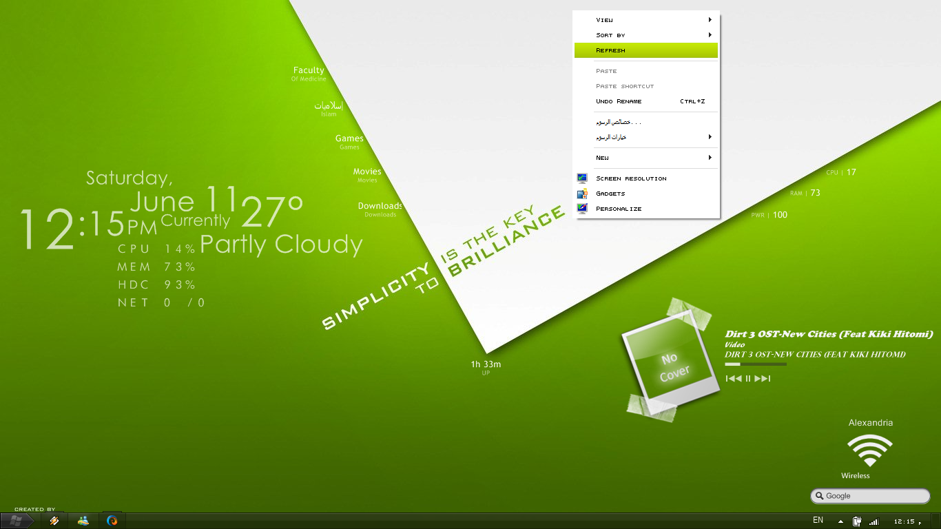Expand the Sort by submenu arrow
The width and height of the screenshot is (941, 529).
[x=710, y=35]
